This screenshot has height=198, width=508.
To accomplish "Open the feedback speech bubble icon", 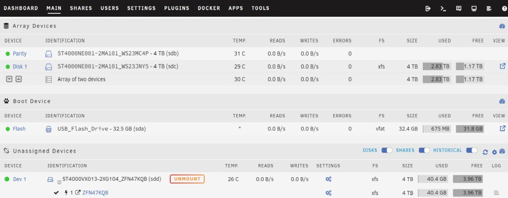I will point(458,9).
